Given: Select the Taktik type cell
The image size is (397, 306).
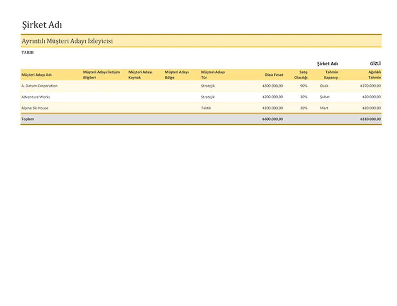Looking at the screenshot, I should pyautogui.click(x=206, y=108).
